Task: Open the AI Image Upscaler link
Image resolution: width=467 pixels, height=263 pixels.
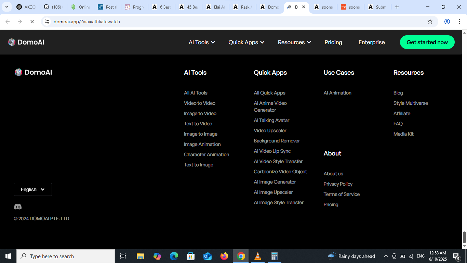Action: point(273,192)
